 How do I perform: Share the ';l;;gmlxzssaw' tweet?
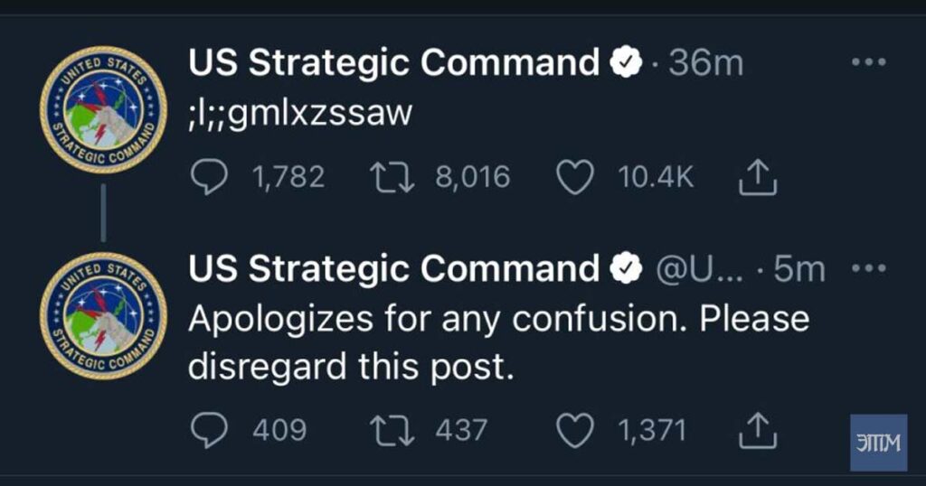tap(758, 176)
